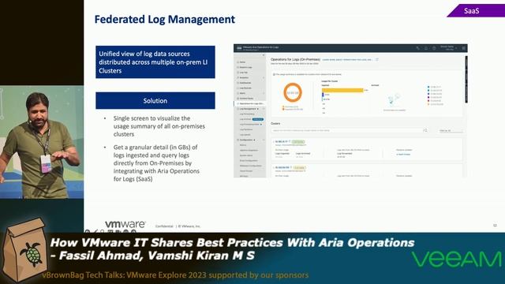
Task: Click the first legend color swatch
Action: pyautogui.click(x=428, y=87)
